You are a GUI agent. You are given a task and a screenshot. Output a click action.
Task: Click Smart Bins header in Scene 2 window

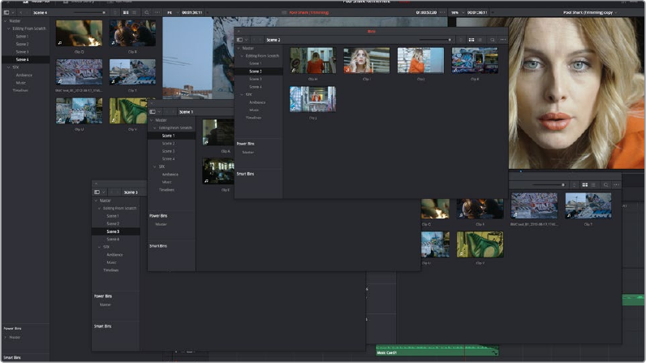[x=245, y=174]
